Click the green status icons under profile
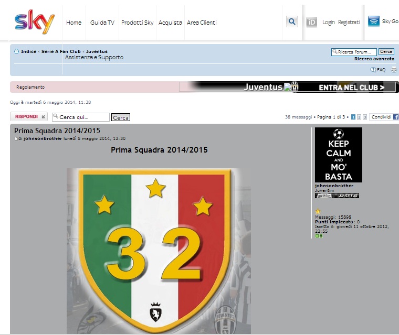Image resolution: width=399 pixels, height=335 pixels. point(319,236)
